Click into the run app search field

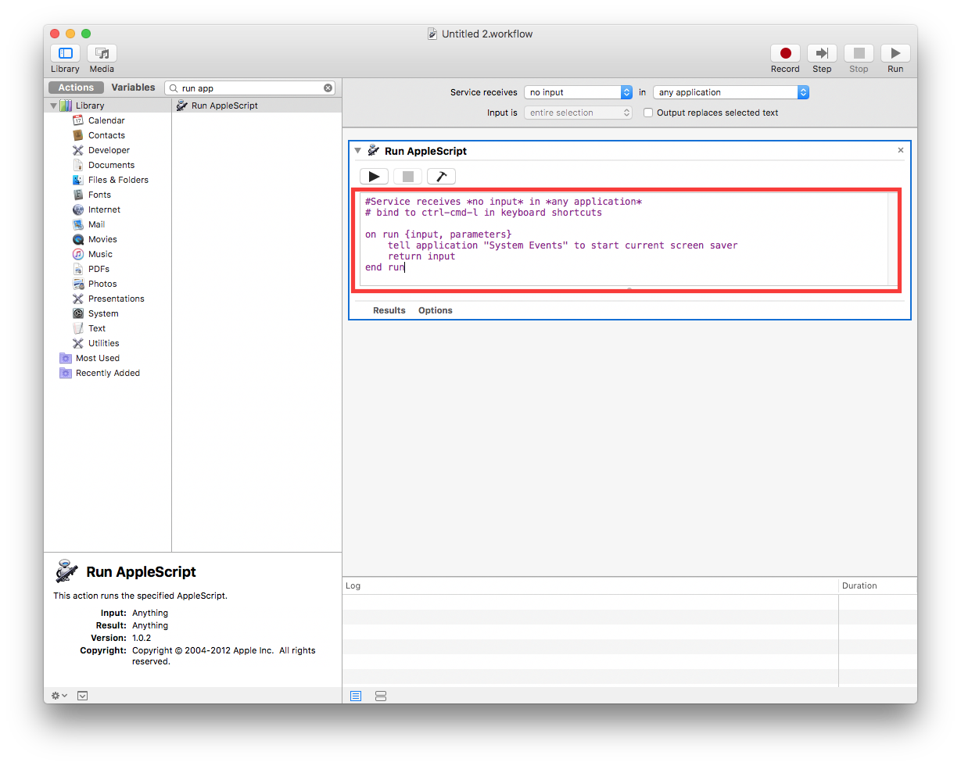click(250, 88)
